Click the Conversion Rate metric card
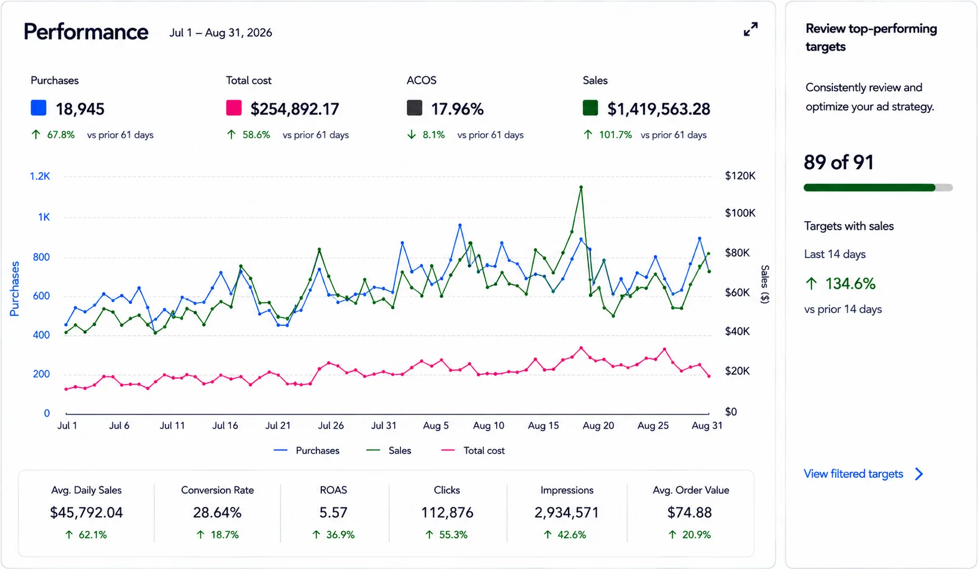This screenshot has width=978, height=569. 217,513
